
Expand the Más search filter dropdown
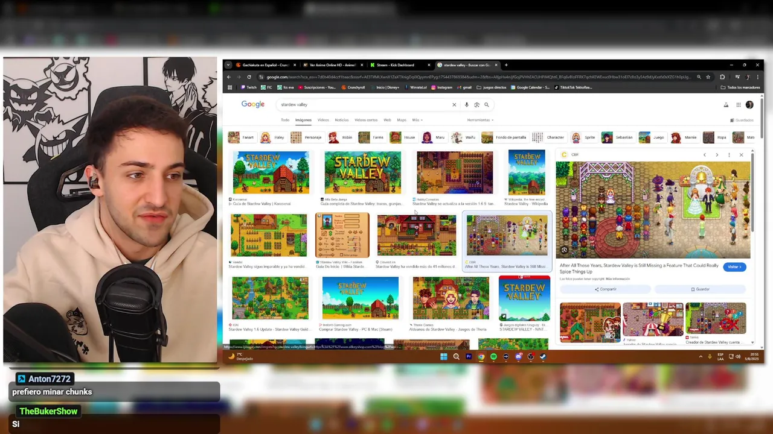pos(417,120)
